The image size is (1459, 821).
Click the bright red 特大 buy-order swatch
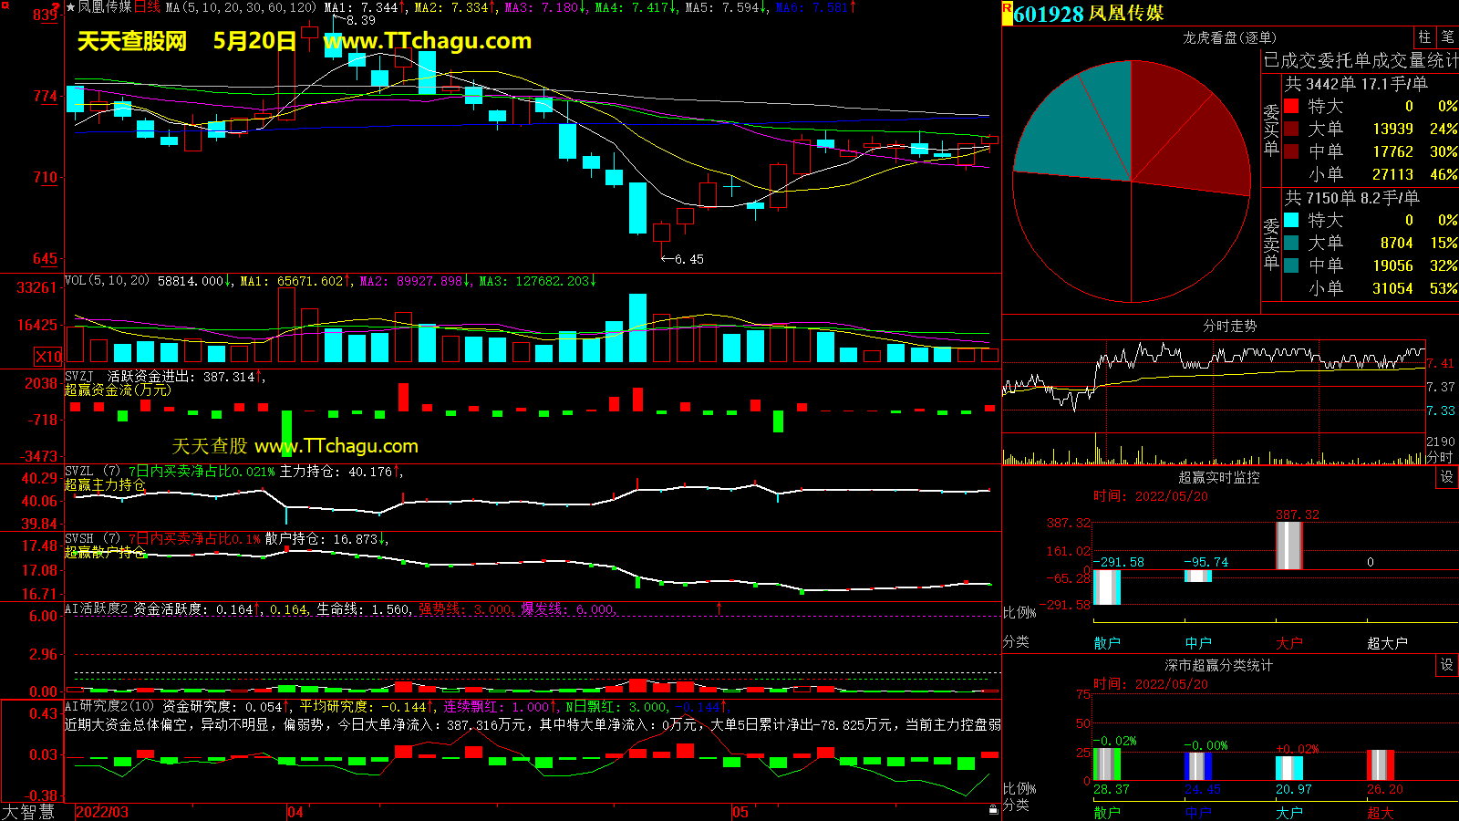coord(1291,107)
